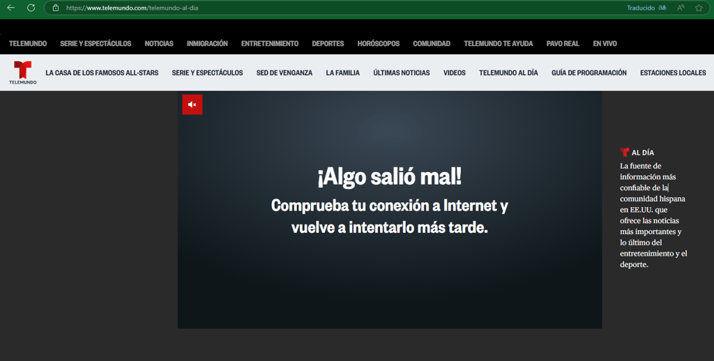Click the Telemundo logo in the navigation bar

(23, 72)
